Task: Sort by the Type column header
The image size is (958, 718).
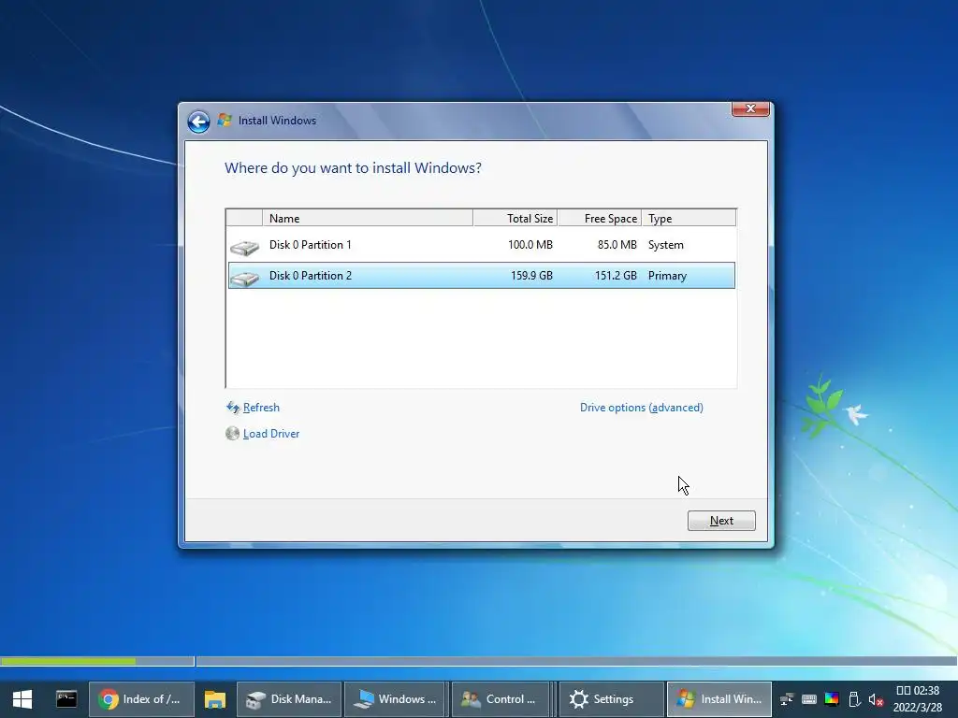Action: point(689,218)
